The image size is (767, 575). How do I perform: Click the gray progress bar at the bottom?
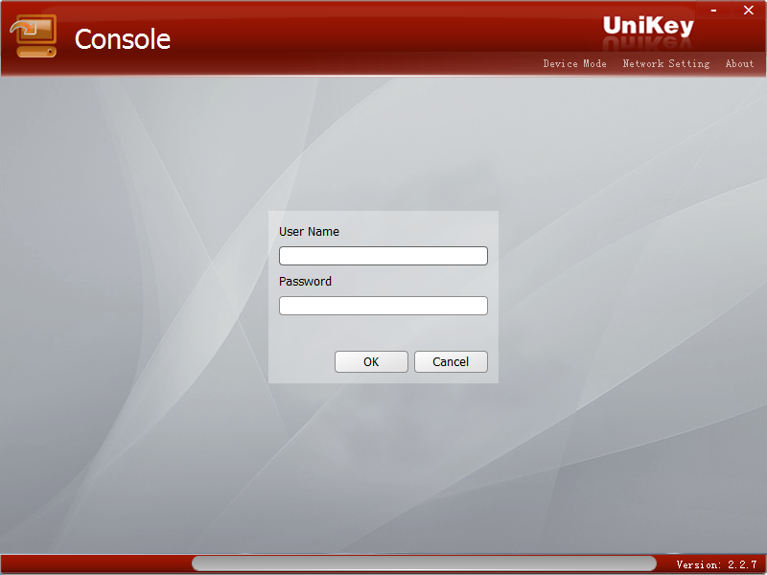[424, 563]
